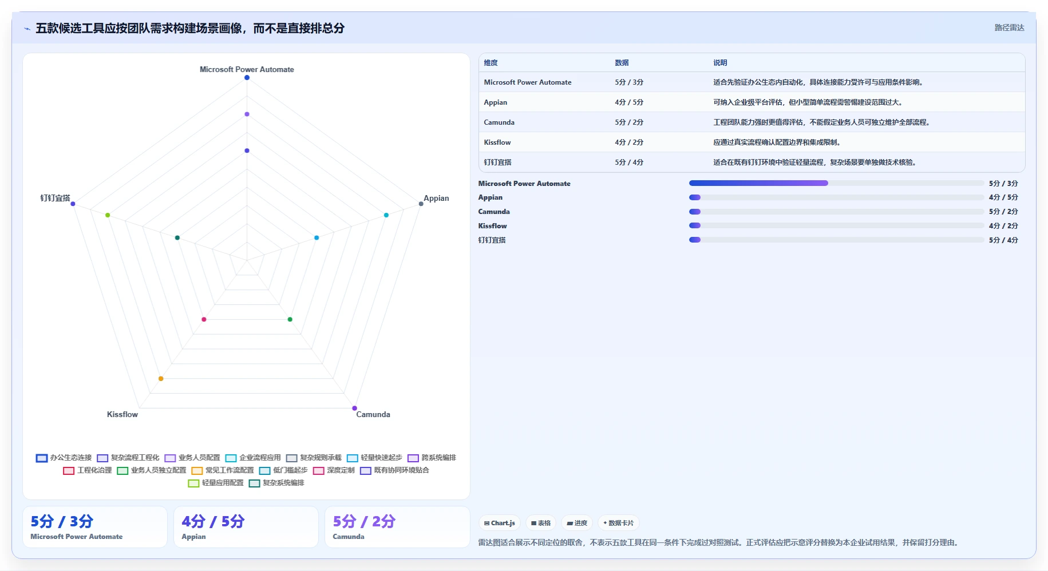Viewport: 1048px width, 571px height.
Task: Click the 进度 tag pill
Action: (577, 523)
